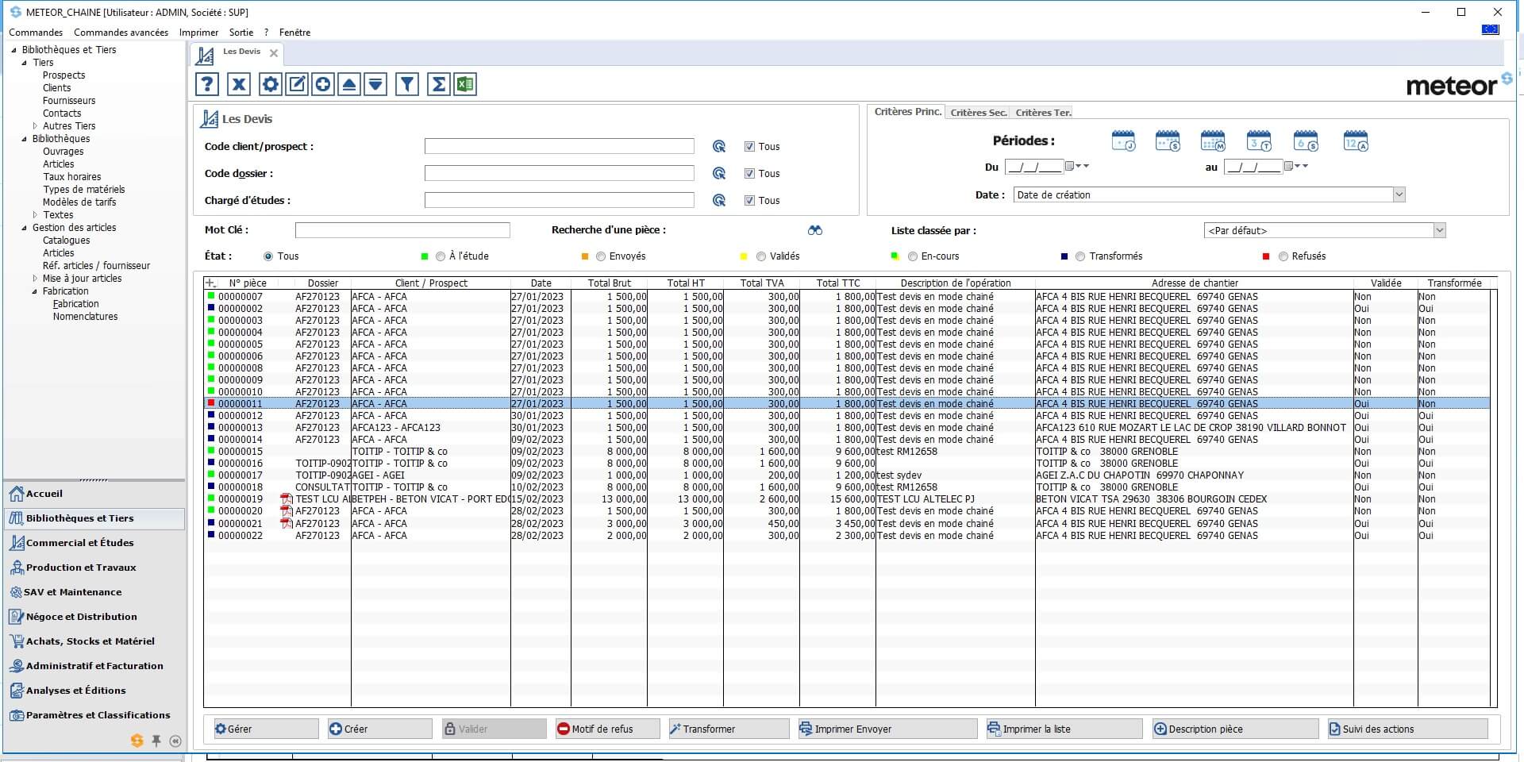Select the Refusés radio button
The height and width of the screenshot is (762, 1524).
pyautogui.click(x=1283, y=256)
